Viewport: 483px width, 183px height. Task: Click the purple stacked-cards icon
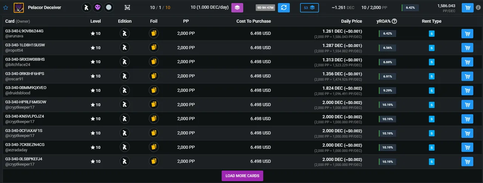237,8
